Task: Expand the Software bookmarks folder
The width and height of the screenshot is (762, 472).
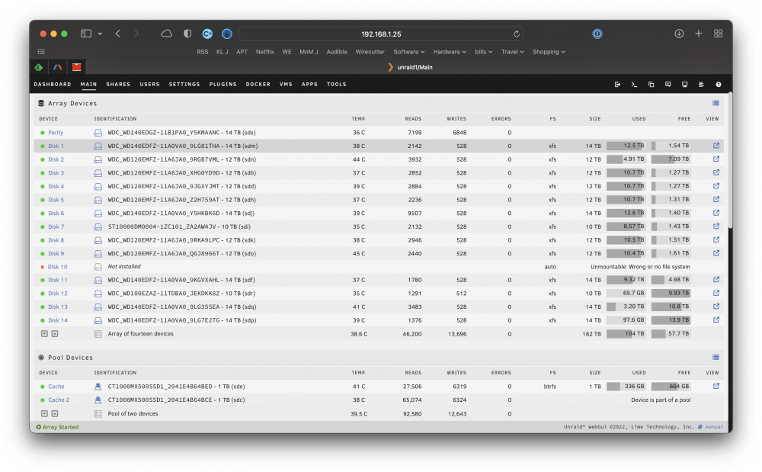Action: pos(408,52)
